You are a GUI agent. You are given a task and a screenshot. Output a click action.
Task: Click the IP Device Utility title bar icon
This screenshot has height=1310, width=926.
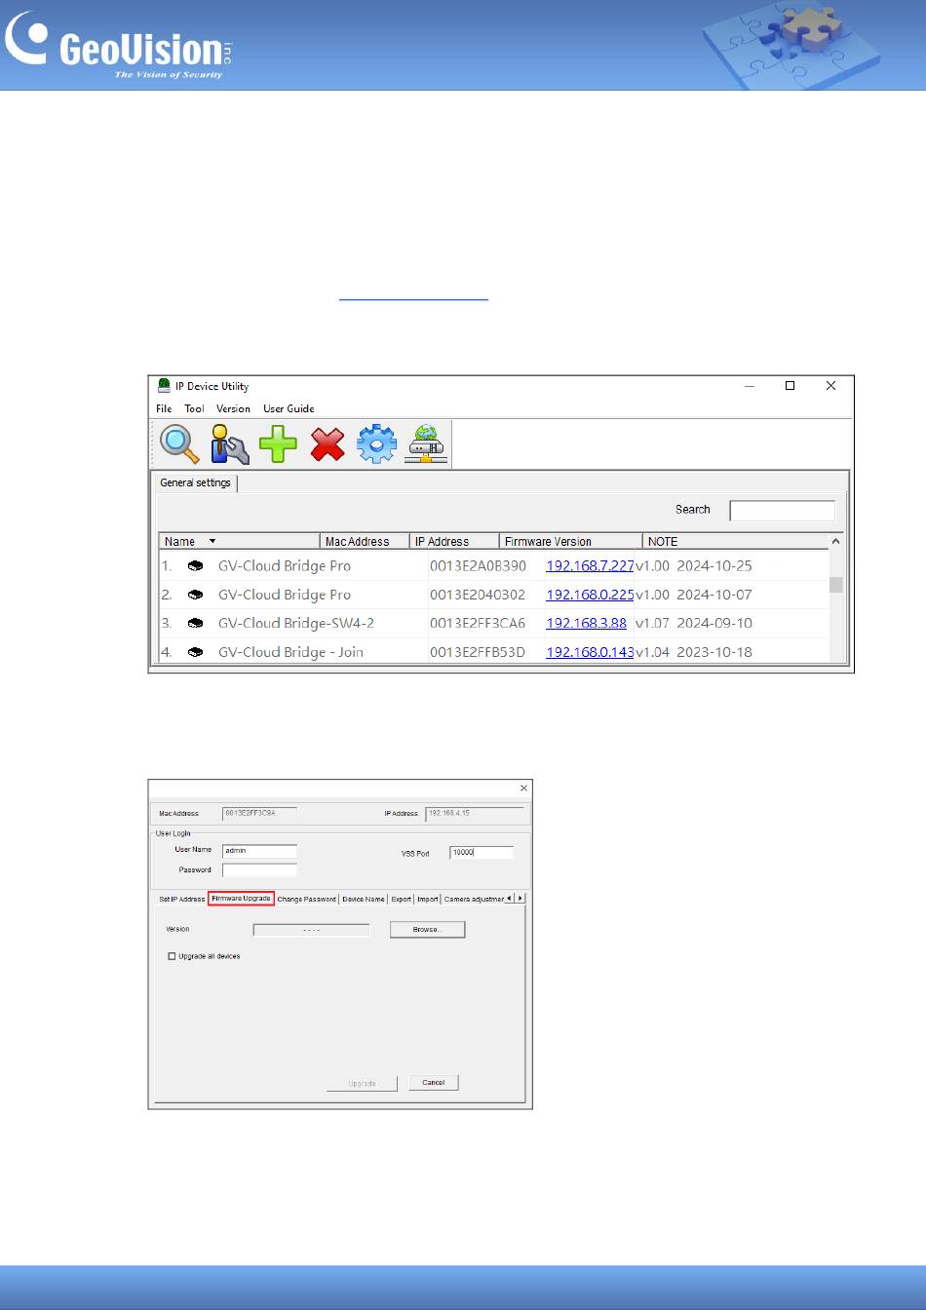164,386
